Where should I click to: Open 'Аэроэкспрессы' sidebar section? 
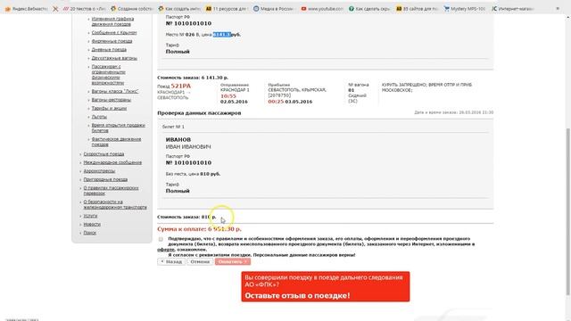(x=99, y=171)
